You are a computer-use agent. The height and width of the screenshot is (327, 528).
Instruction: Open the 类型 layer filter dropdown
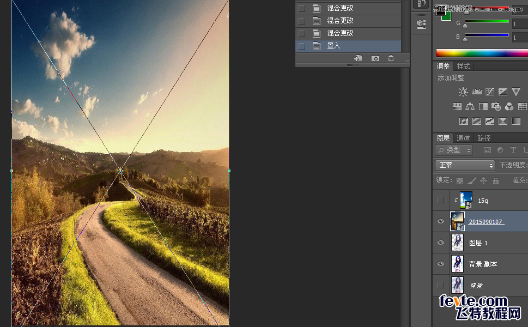tap(454, 150)
